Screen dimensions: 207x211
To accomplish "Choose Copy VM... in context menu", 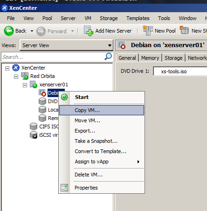I will tap(102, 110).
